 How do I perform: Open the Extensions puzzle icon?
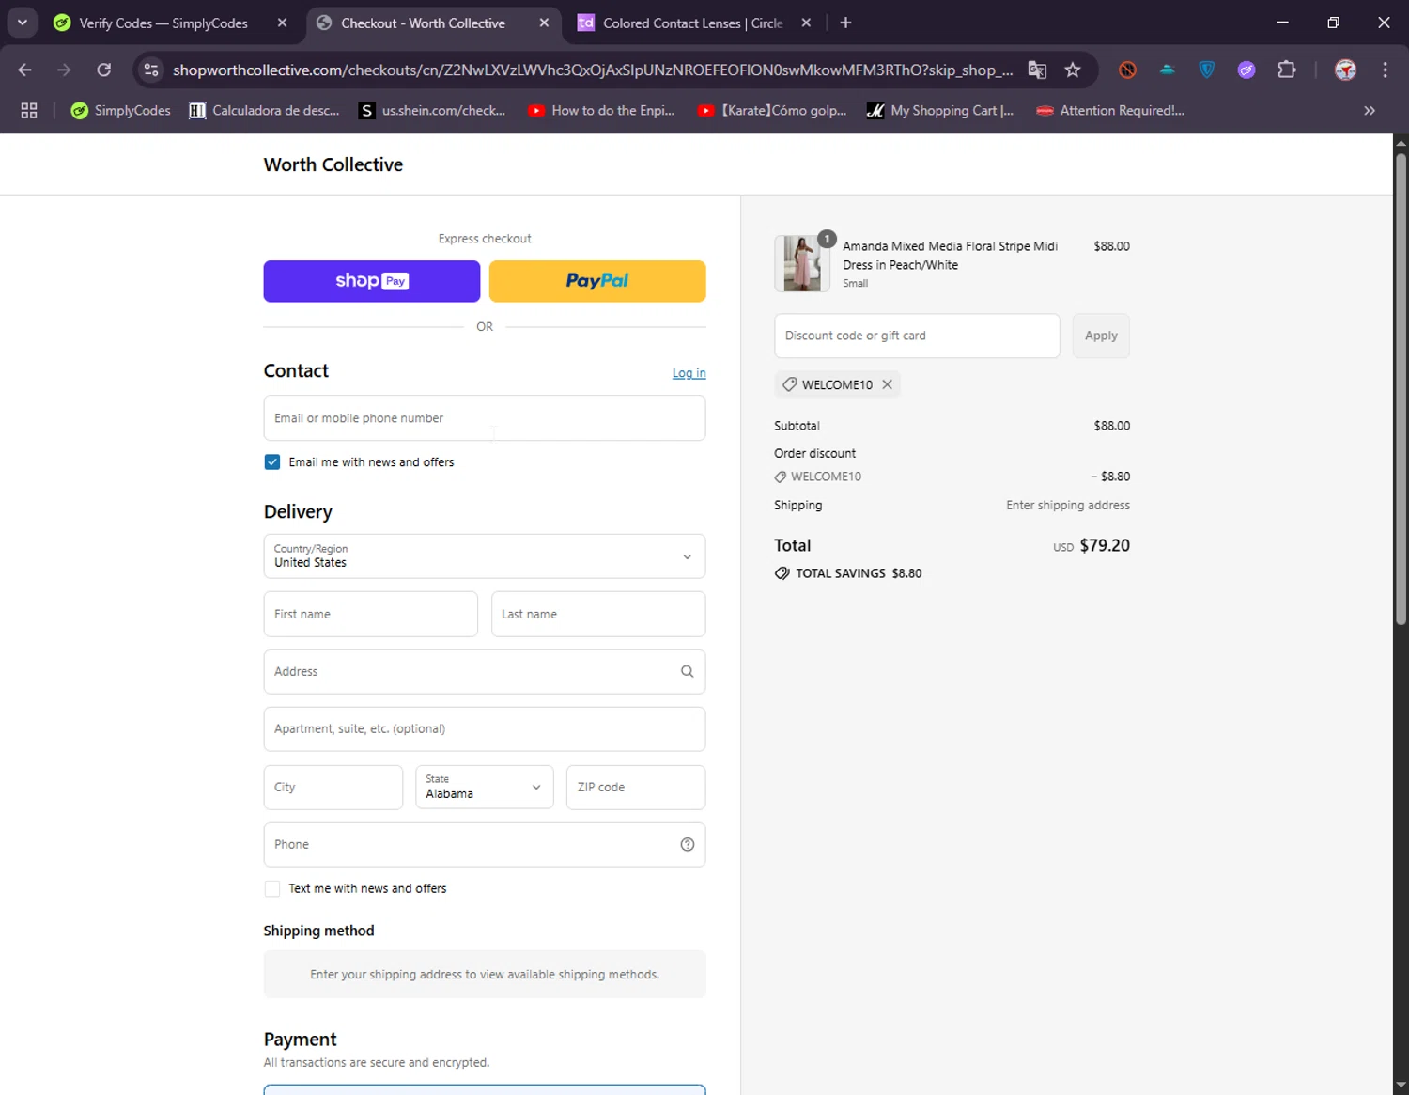(x=1287, y=70)
